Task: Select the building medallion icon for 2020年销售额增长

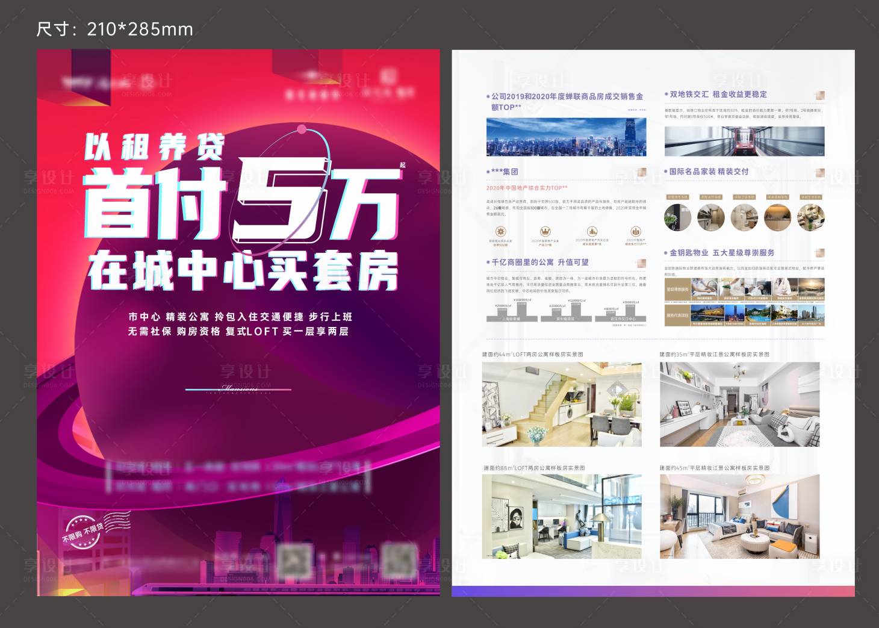Action: coord(592,232)
